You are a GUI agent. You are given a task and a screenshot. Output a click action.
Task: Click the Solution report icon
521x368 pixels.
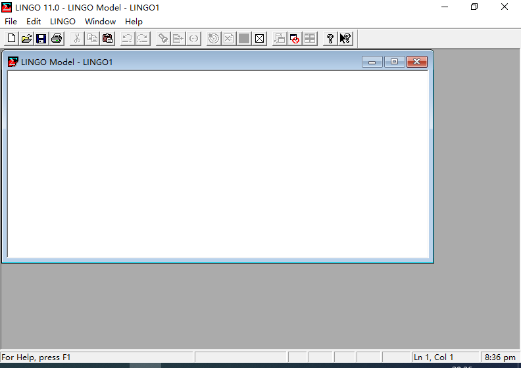229,39
